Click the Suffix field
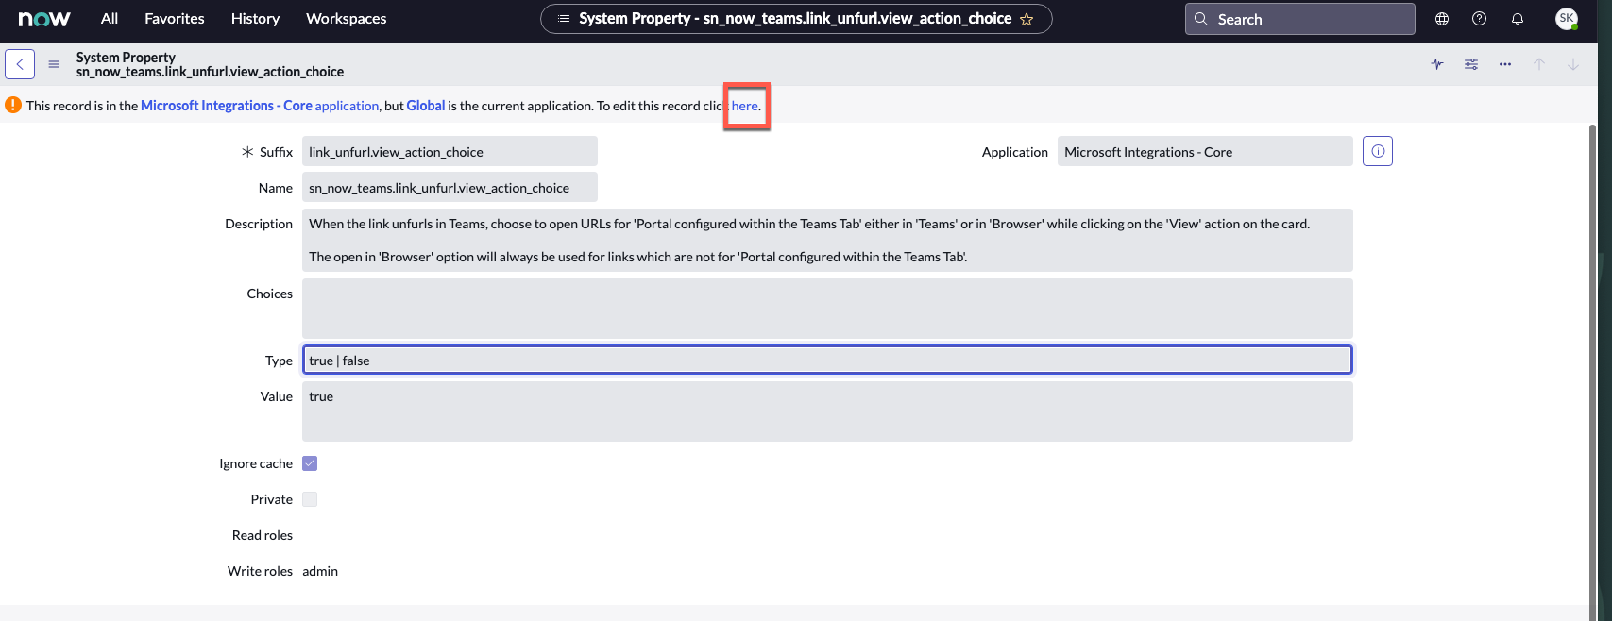1612x621 pixels. (450, 151)
